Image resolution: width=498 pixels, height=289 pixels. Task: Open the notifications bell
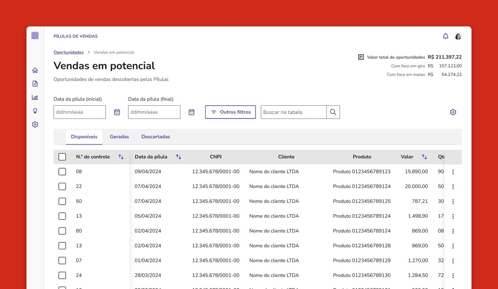[x=445, y=36]
